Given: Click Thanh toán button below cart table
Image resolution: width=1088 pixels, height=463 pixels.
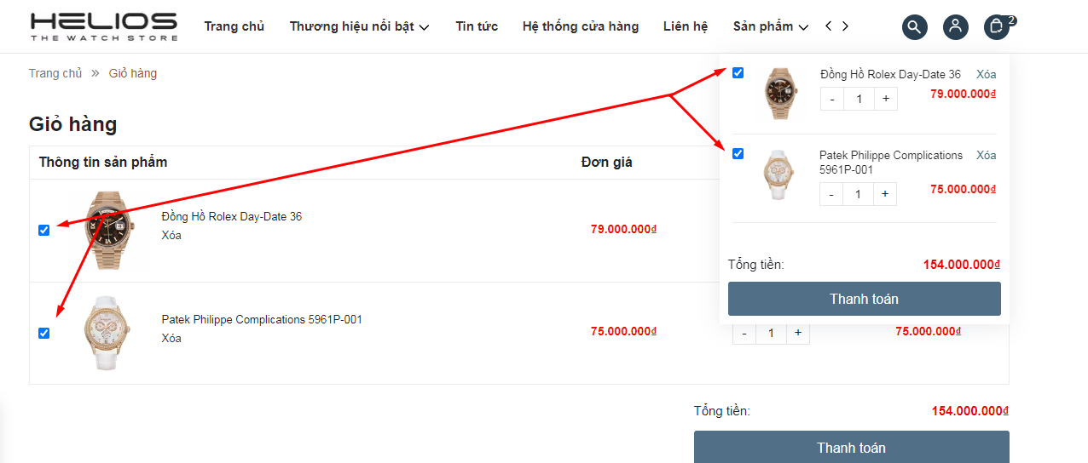Looking at the screenshot, I should pyautogui.click(x=852, y=447).
